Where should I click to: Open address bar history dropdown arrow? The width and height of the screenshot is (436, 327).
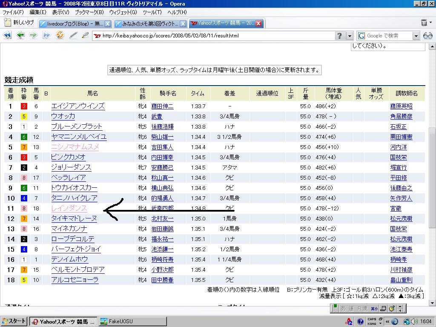tap(350, 36)
